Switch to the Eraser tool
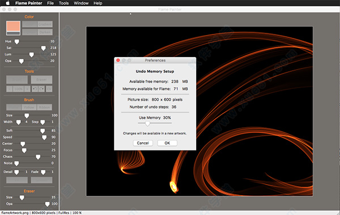 (x=41, y=79)
